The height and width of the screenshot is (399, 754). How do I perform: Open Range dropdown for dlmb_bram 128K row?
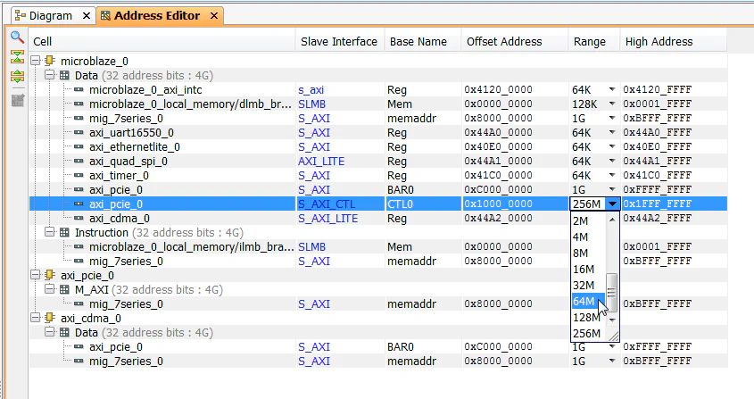611,104
